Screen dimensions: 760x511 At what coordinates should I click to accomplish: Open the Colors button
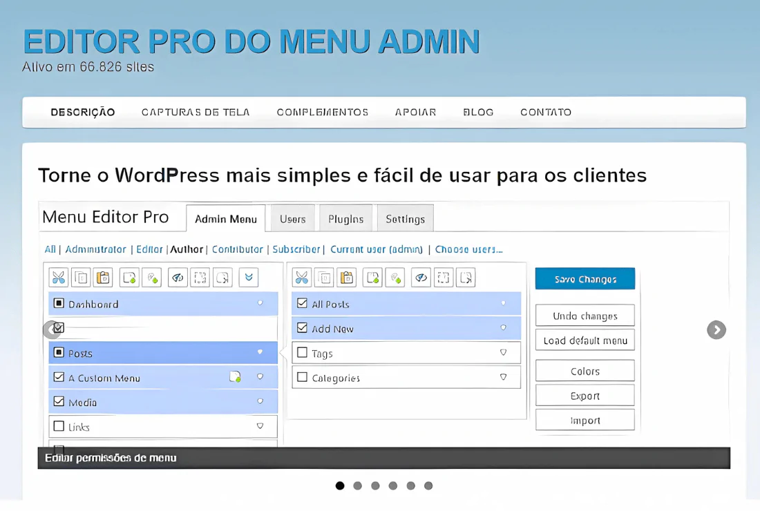[x=585, y=371]
